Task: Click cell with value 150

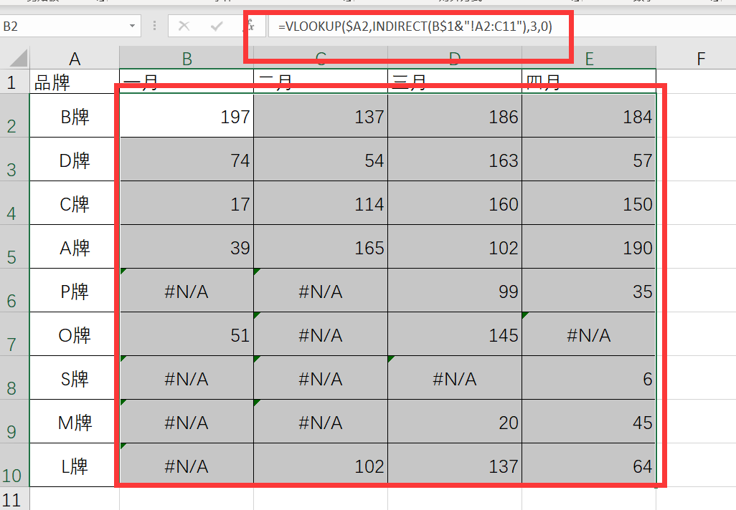Action: (589, 203)
